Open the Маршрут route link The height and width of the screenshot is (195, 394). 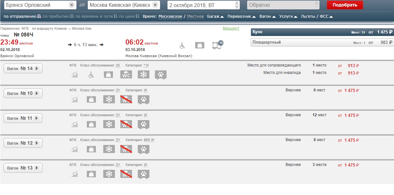231,28
